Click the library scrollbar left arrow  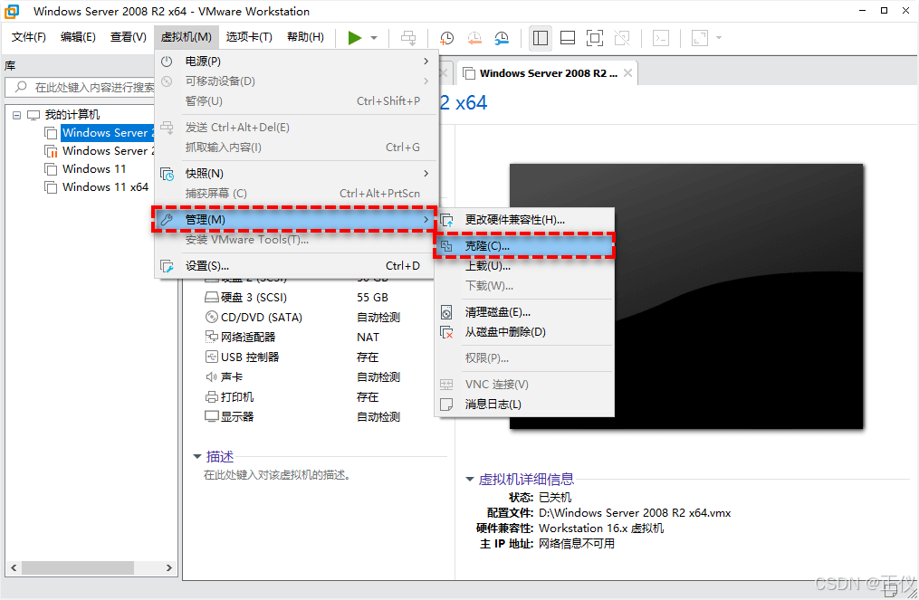[x=14, y=567]
